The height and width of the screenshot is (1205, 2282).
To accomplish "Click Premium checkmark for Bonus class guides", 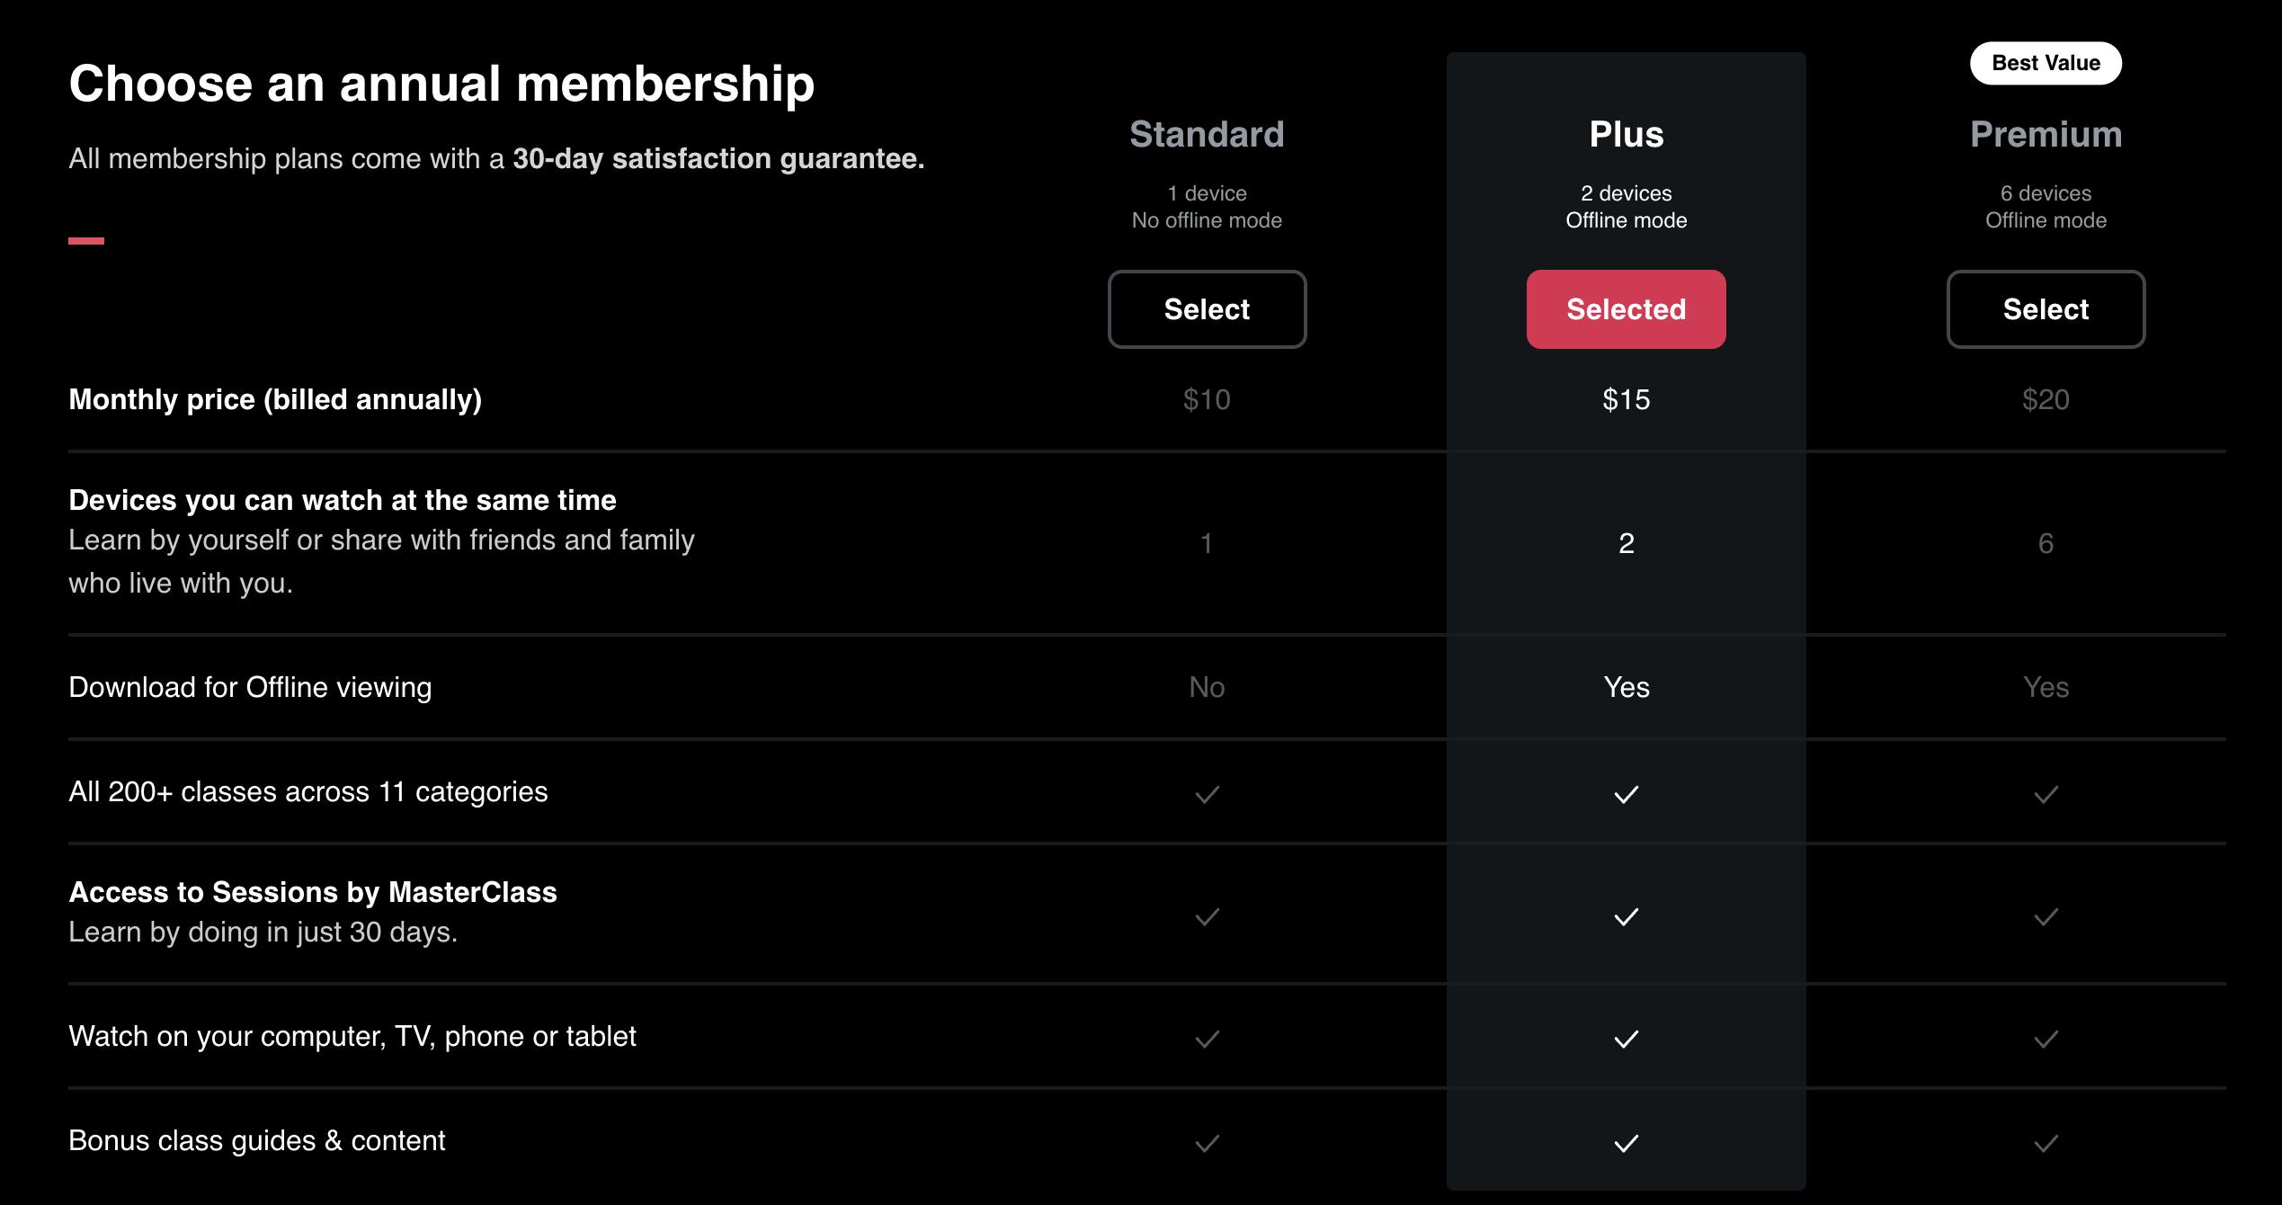I will point(2046,1143).
